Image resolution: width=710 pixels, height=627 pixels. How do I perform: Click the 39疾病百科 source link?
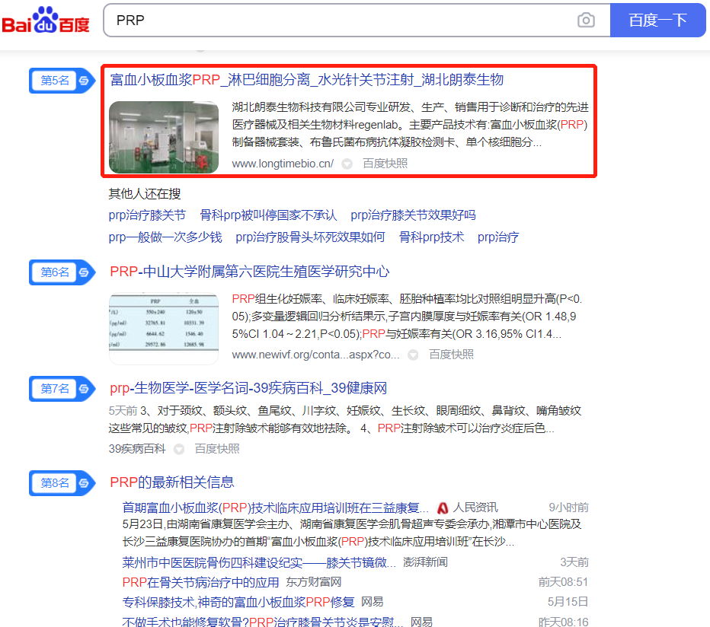(x=137, y=449)
